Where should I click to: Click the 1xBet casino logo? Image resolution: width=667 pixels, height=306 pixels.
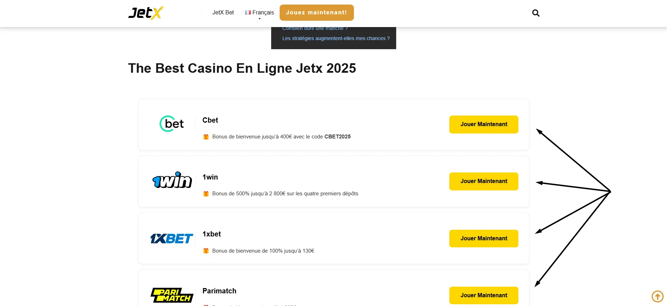click(x=172, y=238)
